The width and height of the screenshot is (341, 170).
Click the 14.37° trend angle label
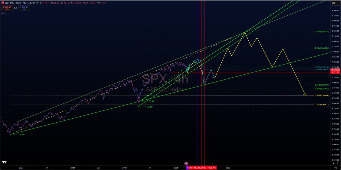[22, 134]
